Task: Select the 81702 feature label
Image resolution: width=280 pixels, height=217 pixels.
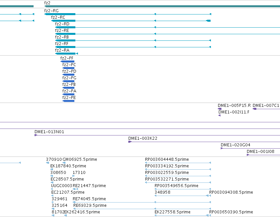Action: (x=58, y=212)
